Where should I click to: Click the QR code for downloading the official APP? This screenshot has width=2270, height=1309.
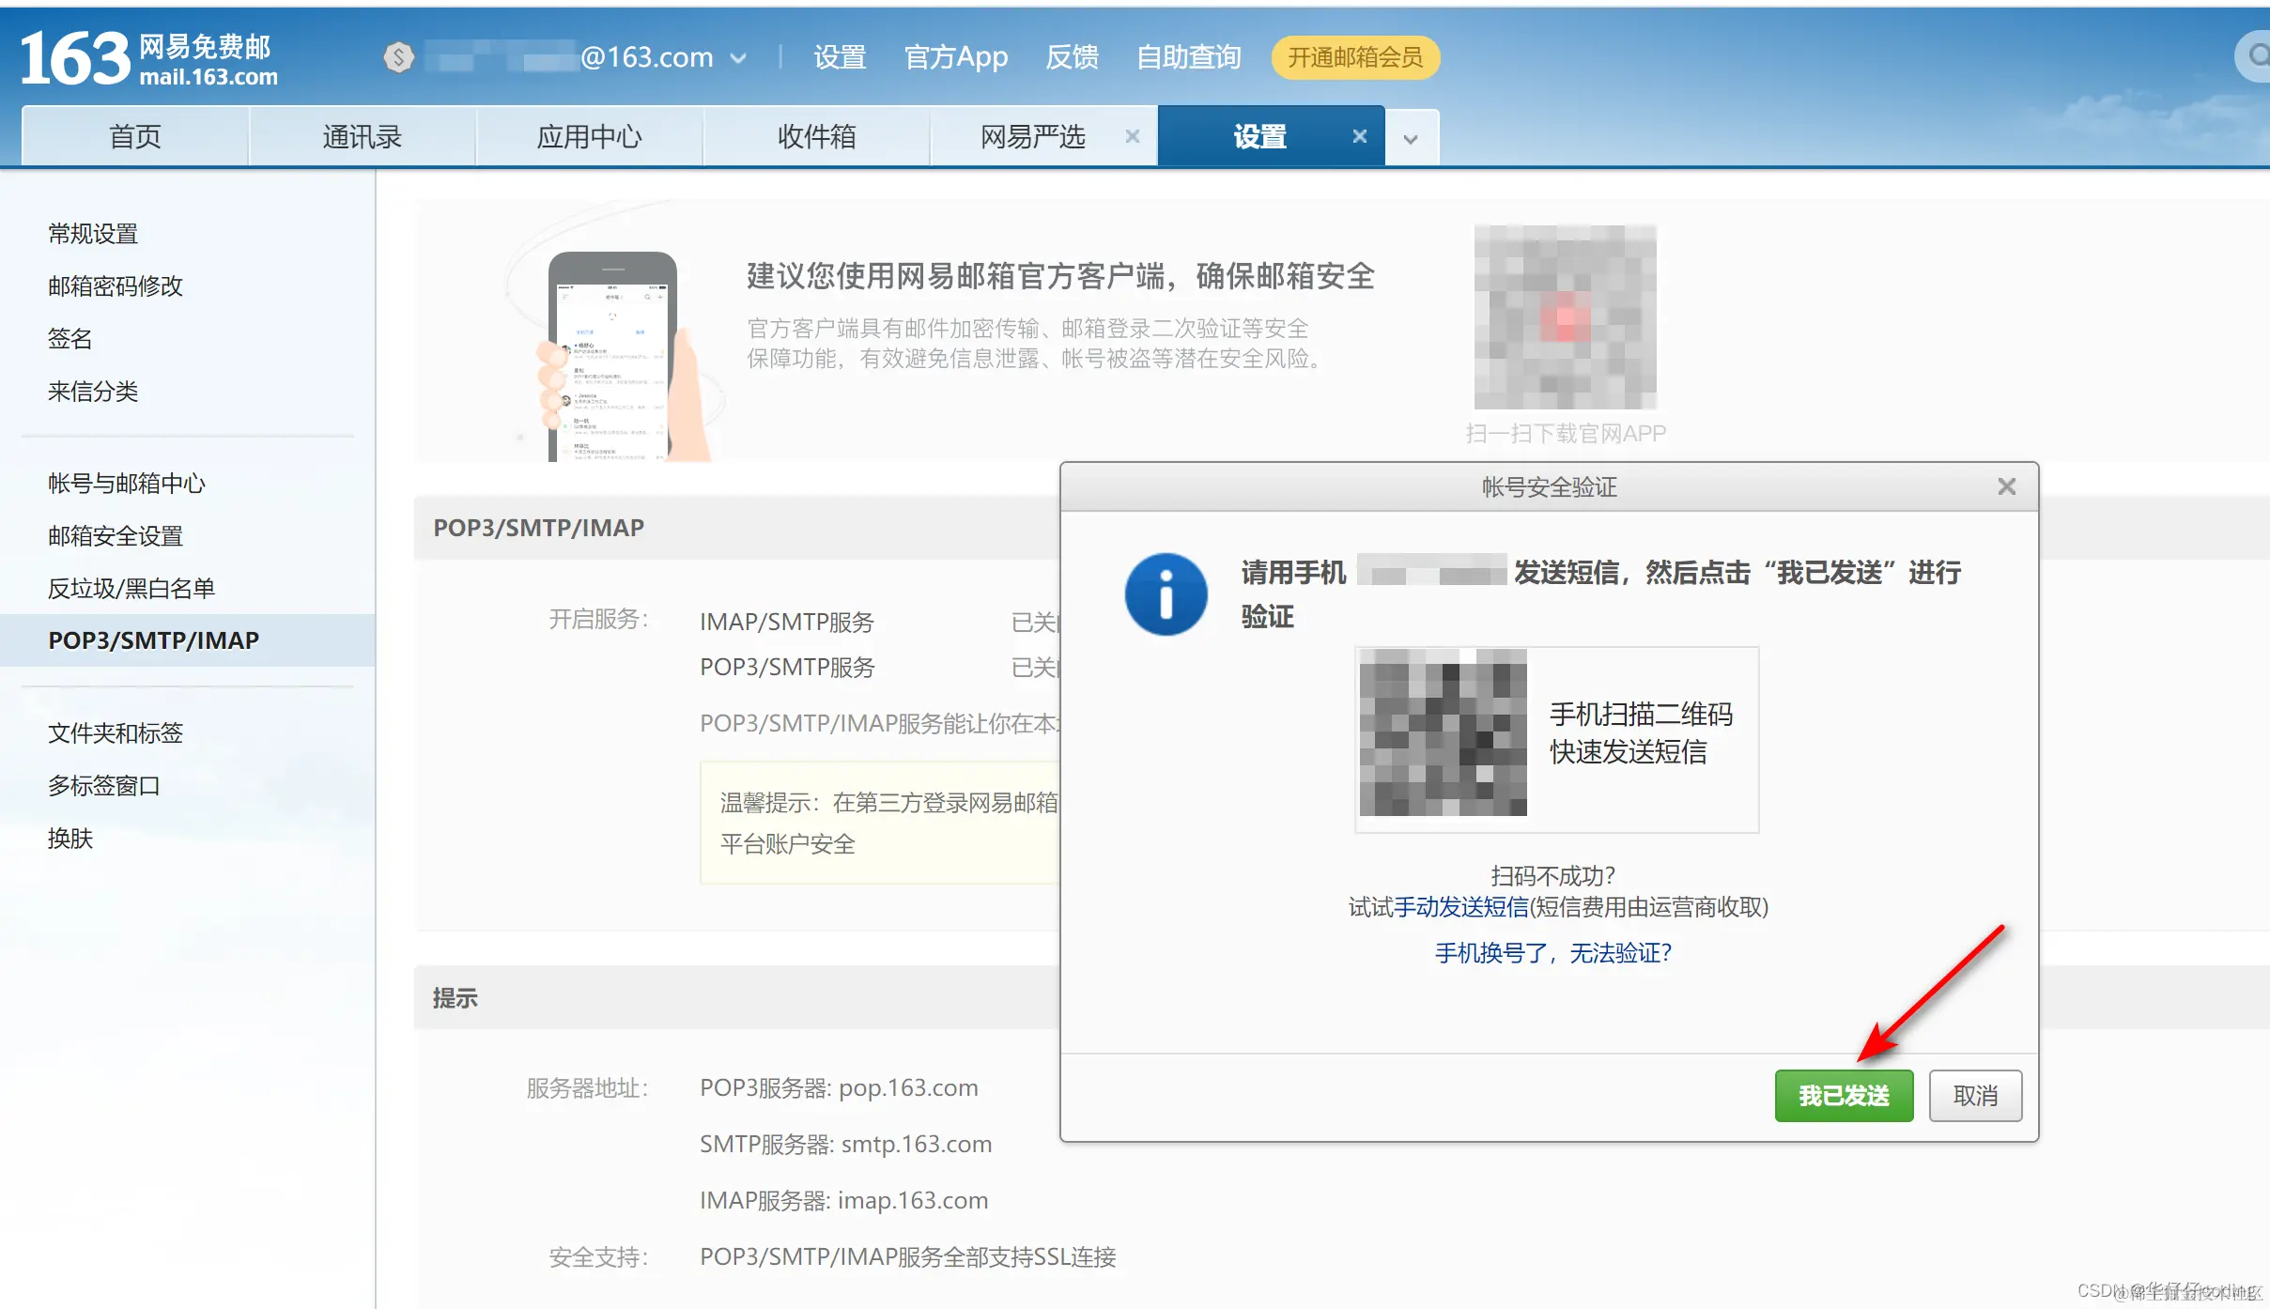[1564, 317]
